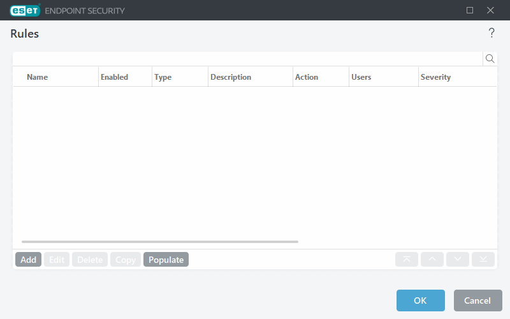Sort rules by the Name column

(37, 77)
